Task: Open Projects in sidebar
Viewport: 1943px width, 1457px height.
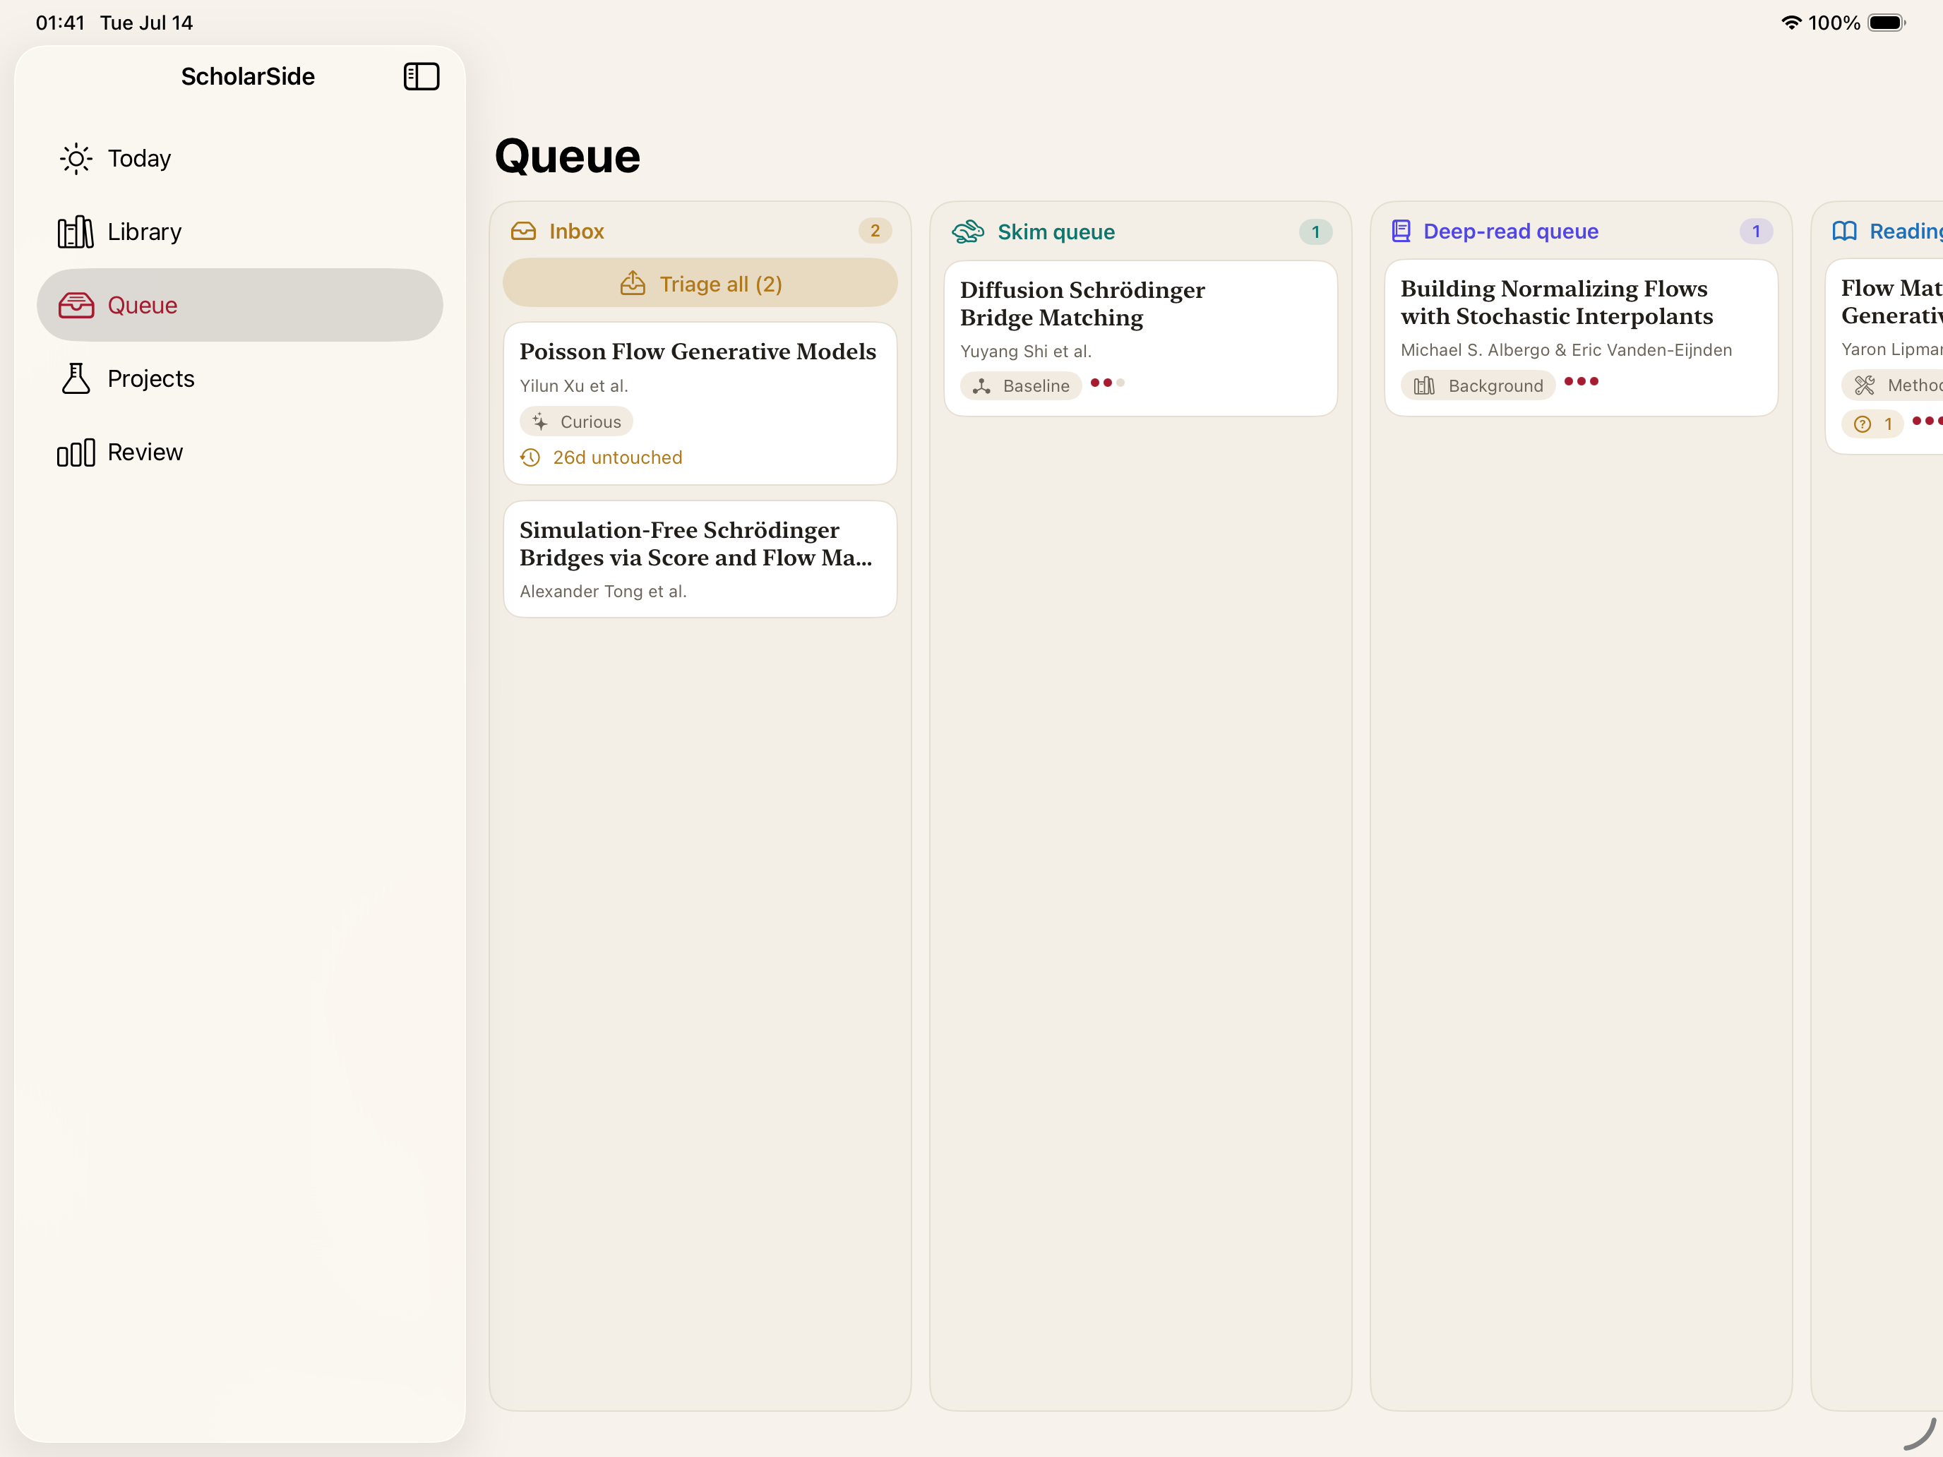Action: pos(239,378)
